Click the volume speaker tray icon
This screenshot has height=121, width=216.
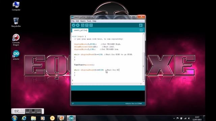point(189,118)
